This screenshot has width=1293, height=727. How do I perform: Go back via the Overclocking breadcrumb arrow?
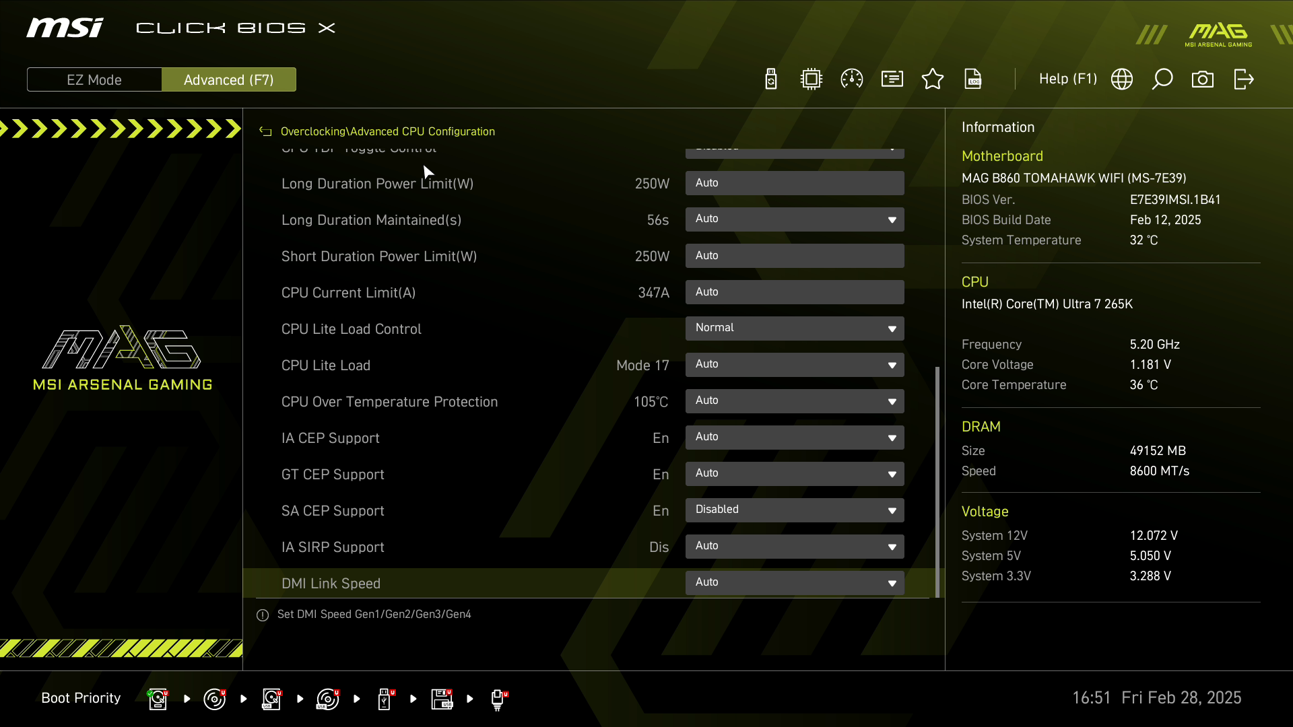pos(266,132)
